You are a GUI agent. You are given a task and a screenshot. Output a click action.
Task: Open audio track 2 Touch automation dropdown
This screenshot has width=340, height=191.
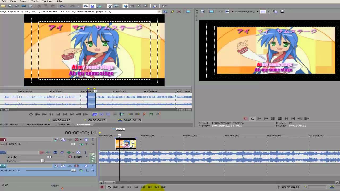[87, 157]
